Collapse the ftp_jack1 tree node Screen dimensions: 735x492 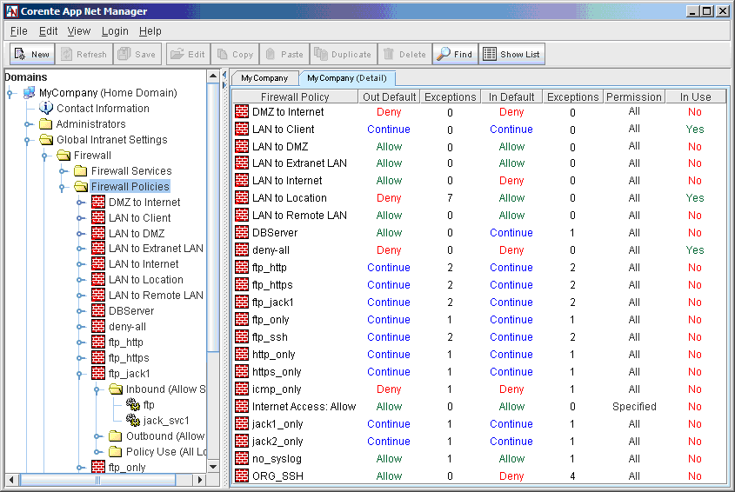coord(80,374)
